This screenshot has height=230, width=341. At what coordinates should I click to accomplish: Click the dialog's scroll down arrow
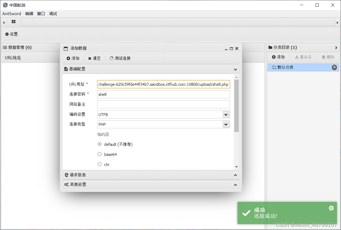click(236, 167)
